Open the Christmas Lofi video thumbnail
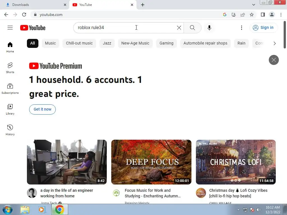The width and height of the screenshot is (287, 215). coord(236,162)
